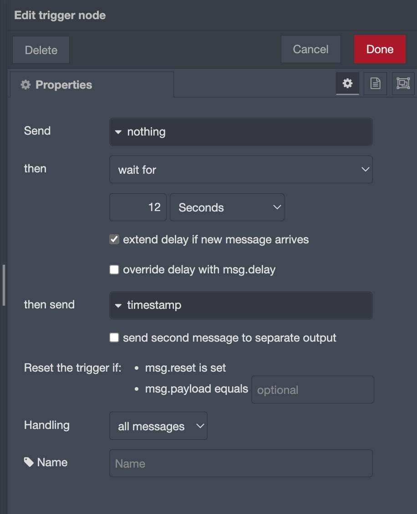Image resolution: width=417 pixels, height=514 pixels.
Task: Disable extend delay if new message arrives
Action: coord(114,239)
